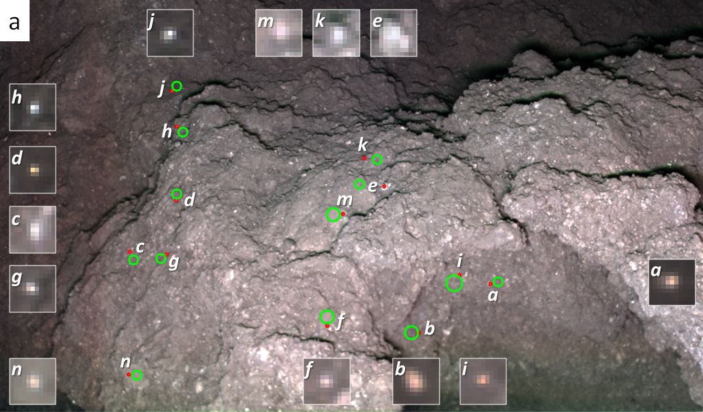Image resolution: width=703 pixels, height=412 pixels.
Task: Select green circle marker beside d
Action: pos(177,194)
